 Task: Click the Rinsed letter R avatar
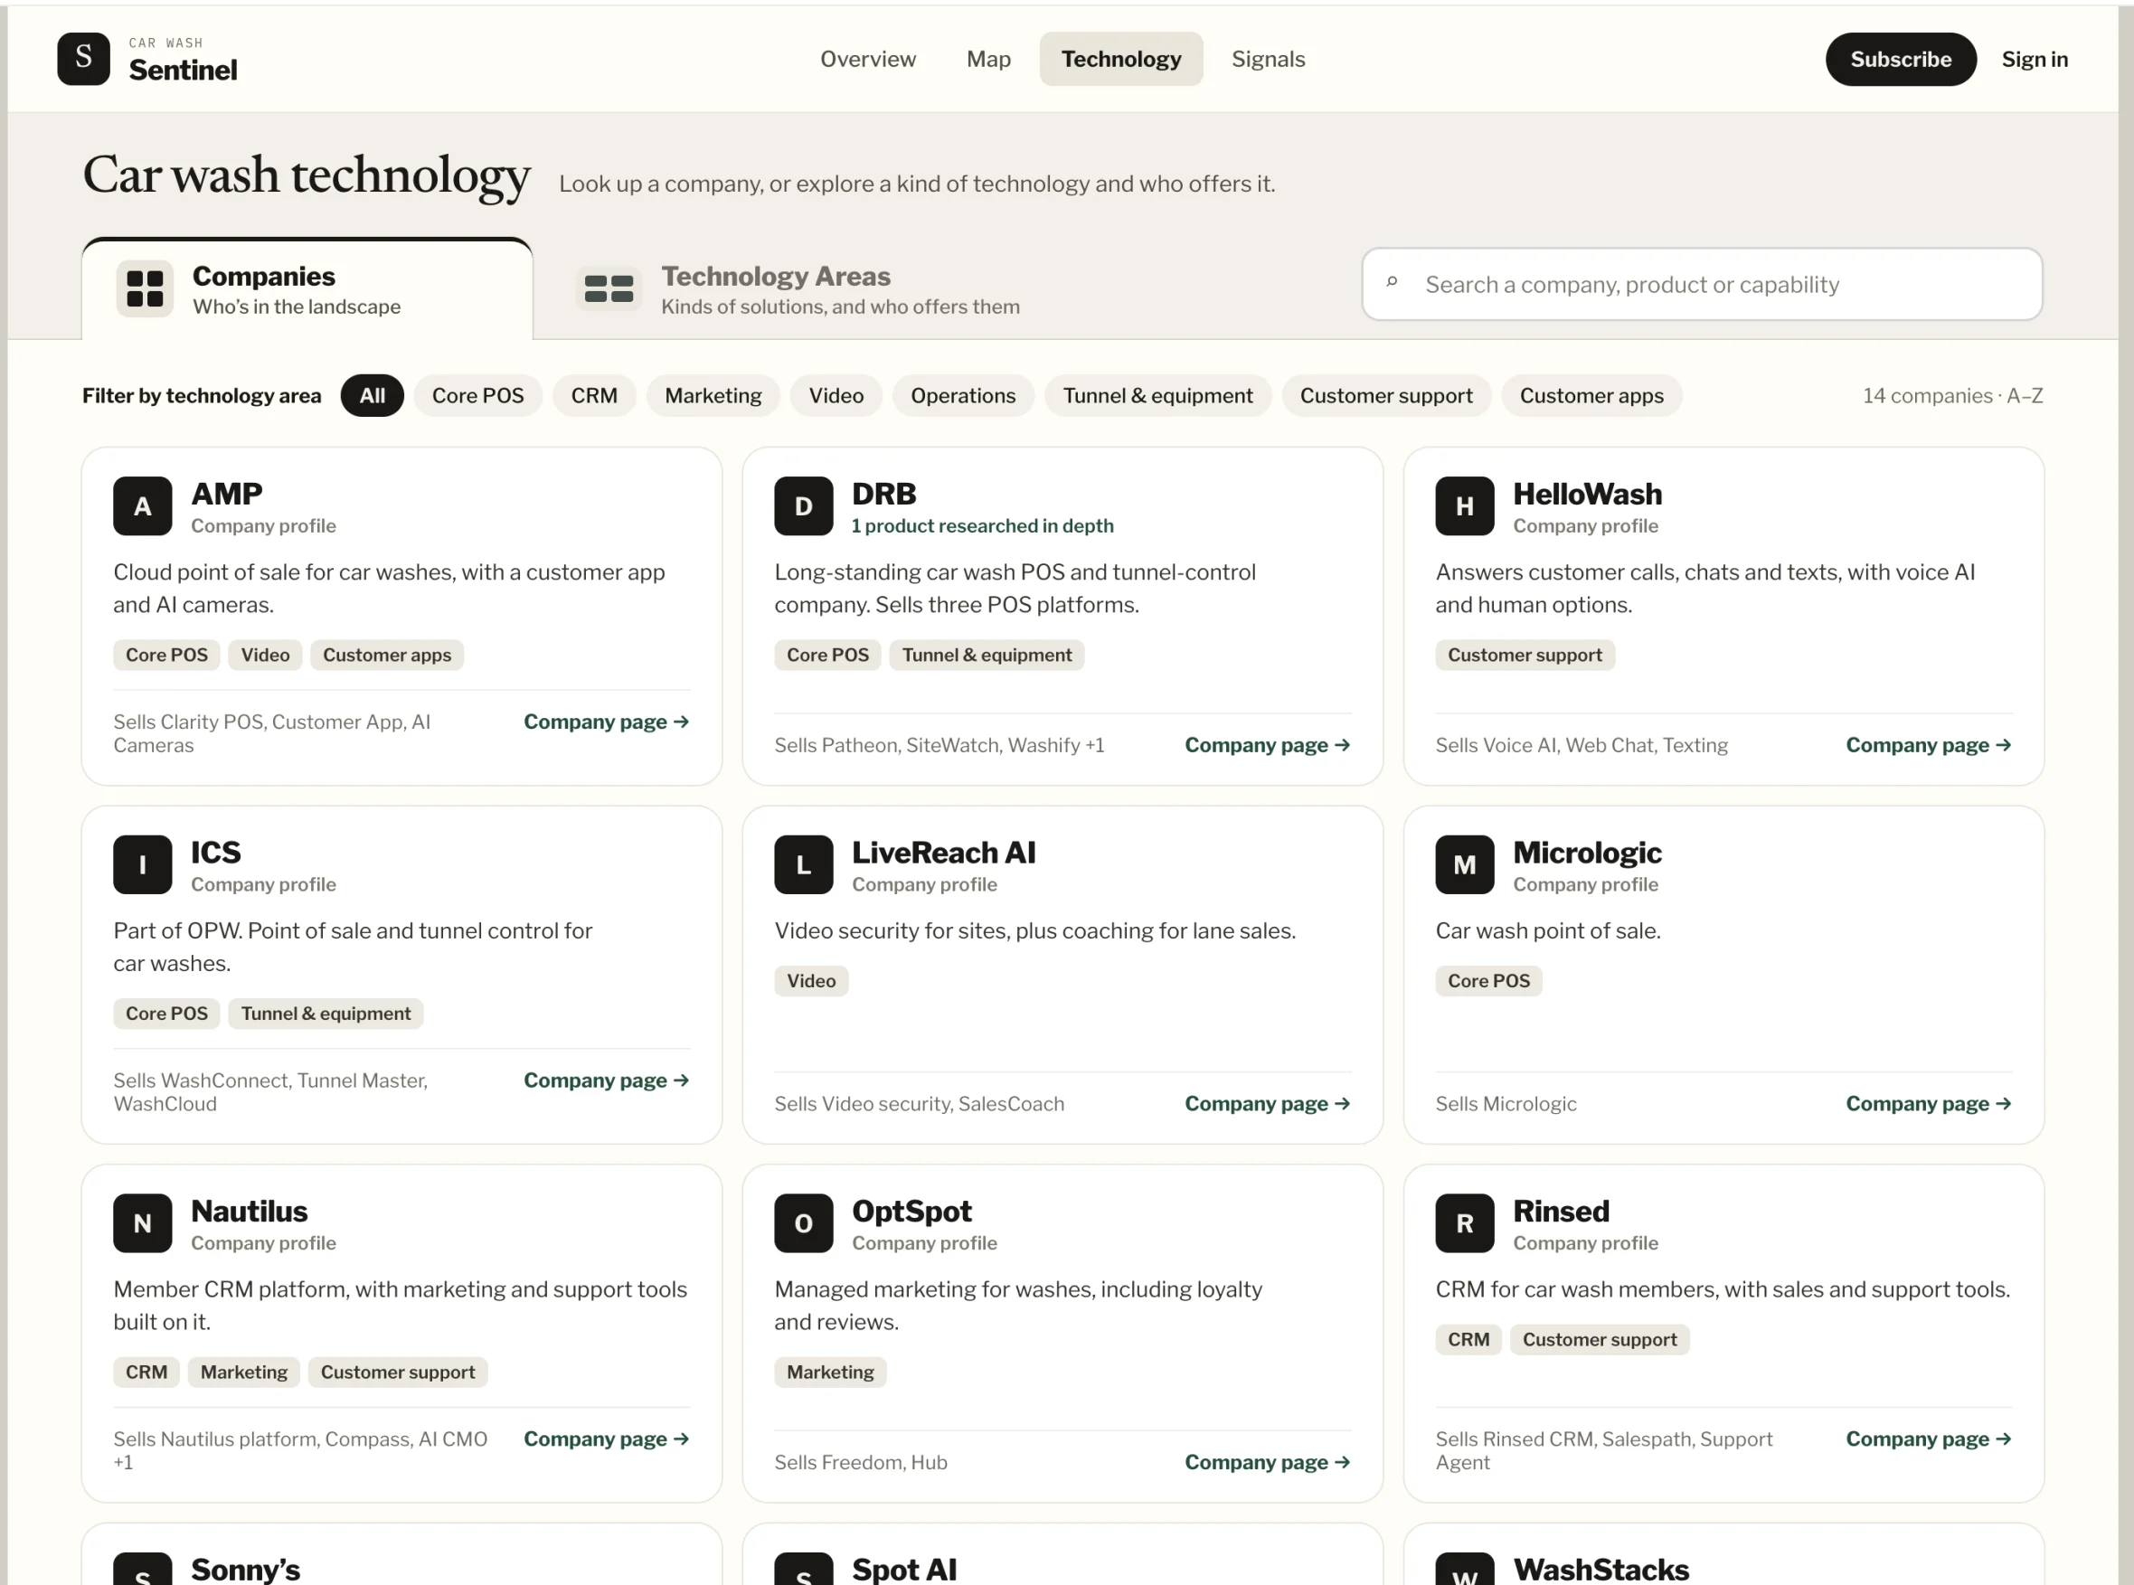(1464, 1223)
